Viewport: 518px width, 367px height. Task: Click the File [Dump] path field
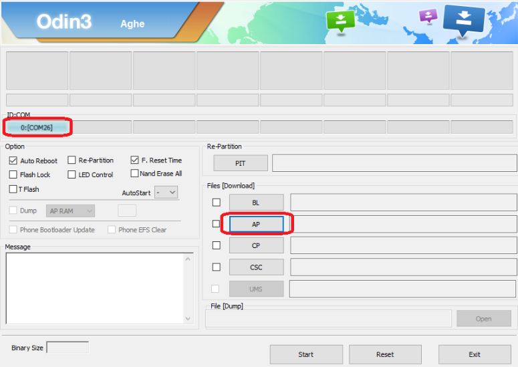pyautogui.click(x=328, y=318)
